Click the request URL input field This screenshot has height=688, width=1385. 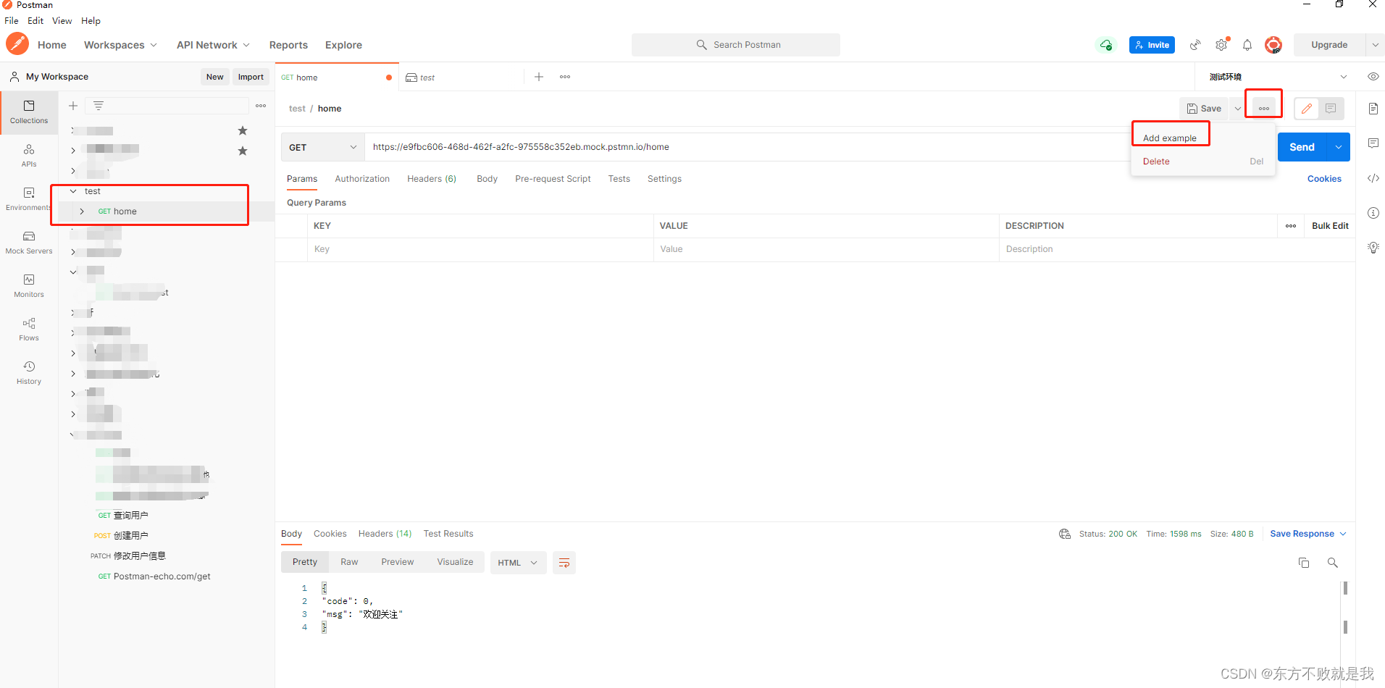tap(652, 147)
